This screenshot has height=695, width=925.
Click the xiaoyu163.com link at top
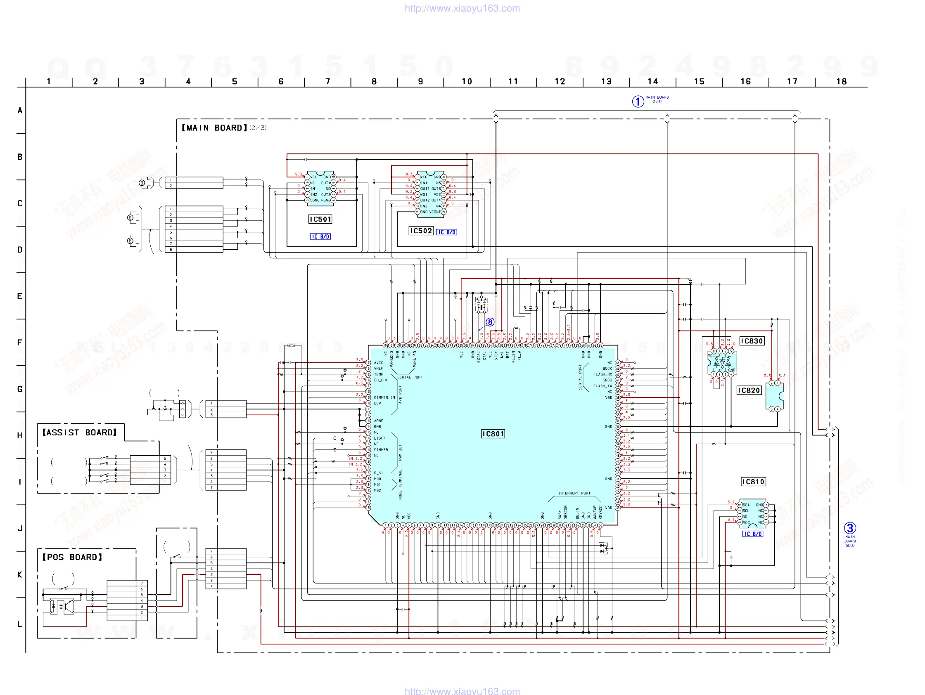(462, 8)
